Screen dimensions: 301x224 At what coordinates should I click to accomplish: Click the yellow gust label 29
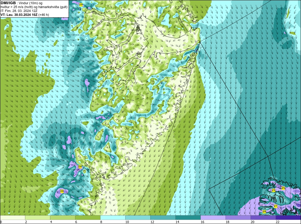[x=81, y=4]
